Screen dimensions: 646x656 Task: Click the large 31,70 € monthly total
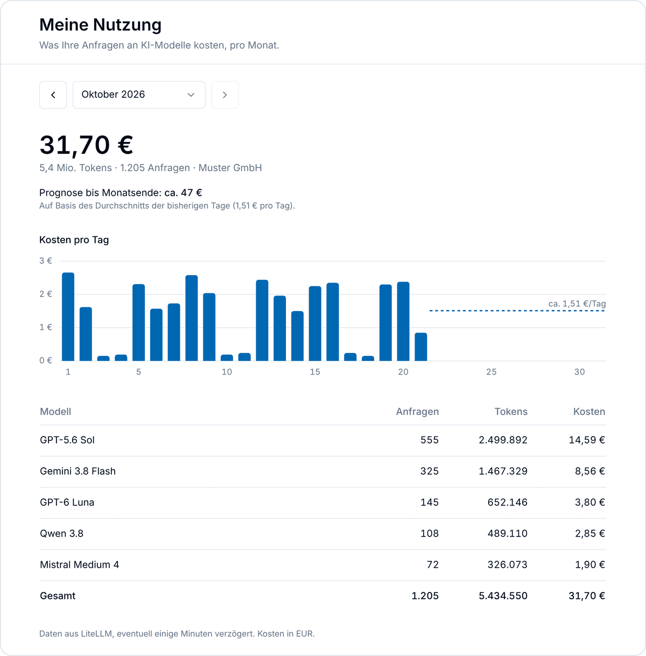click(x=86, y=145)
